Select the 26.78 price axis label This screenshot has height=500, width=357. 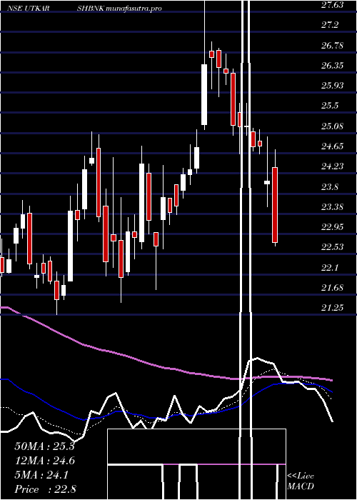333,45
